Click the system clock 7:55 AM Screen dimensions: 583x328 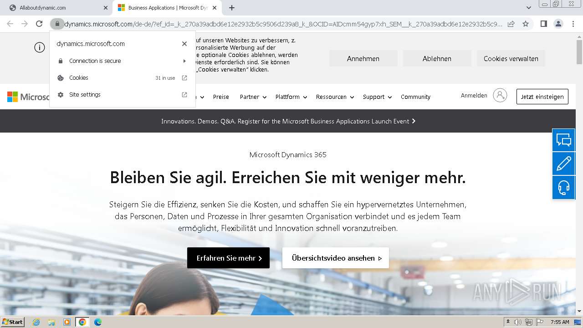[560, 322]
